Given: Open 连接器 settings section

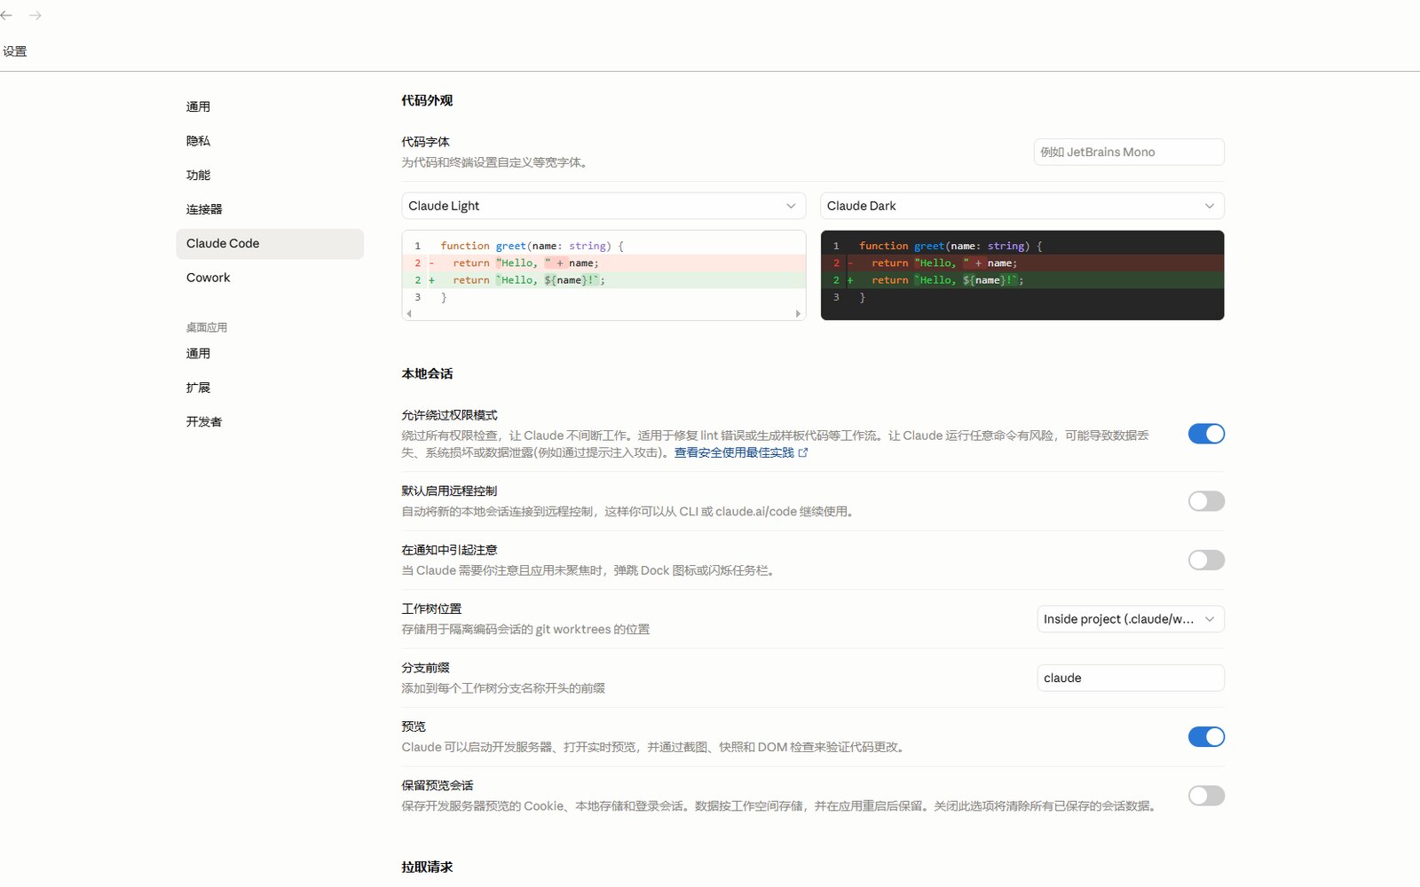Looking at the screenshot, I should 270,209.
